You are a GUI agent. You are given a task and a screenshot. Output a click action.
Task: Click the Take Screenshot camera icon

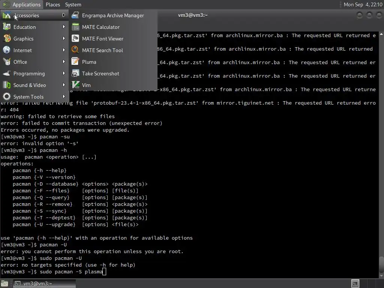tap(75, 73)
